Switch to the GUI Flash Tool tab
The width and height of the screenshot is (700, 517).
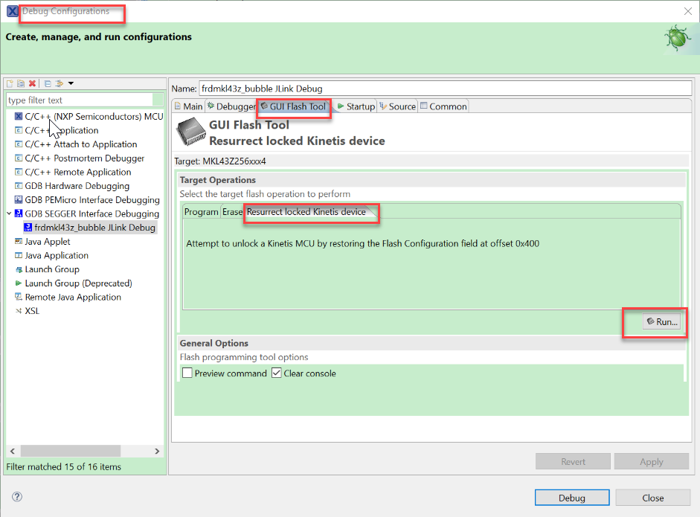[x=293, y=106]
